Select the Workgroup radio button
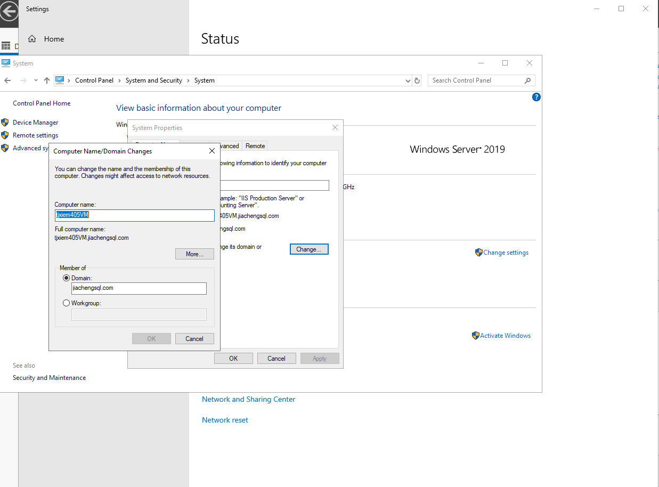 (x=67, y=303)
